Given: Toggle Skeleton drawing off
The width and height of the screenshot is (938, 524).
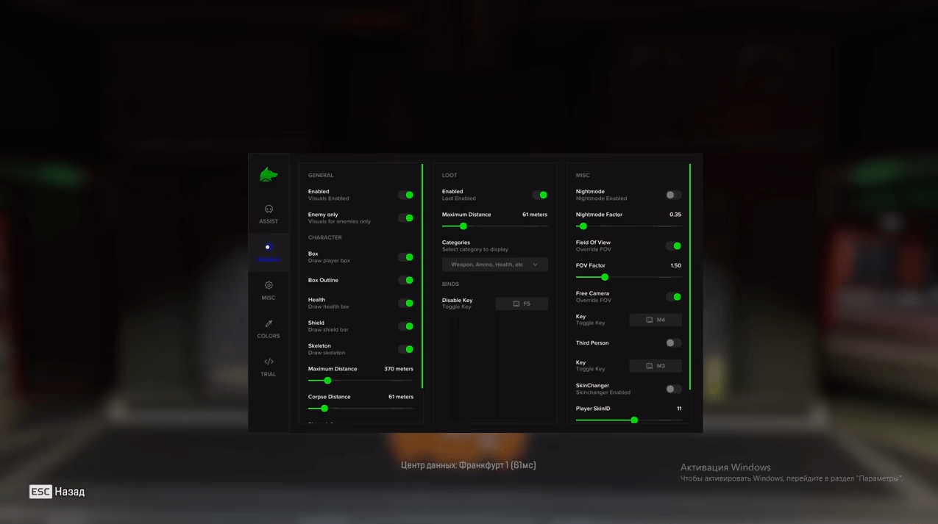Looking at the screenshot, I should coord(406,349).
